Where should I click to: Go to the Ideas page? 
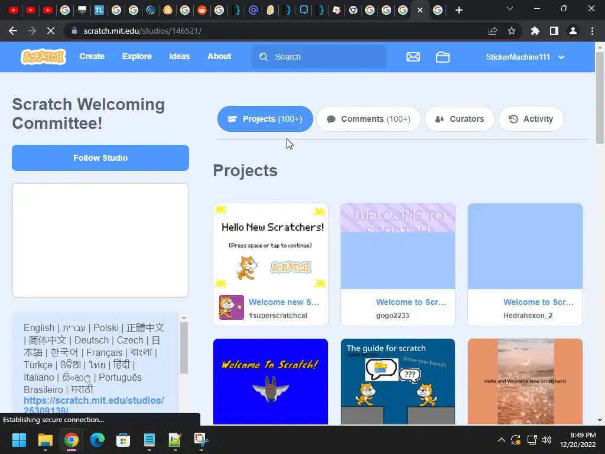click(180, 56)
